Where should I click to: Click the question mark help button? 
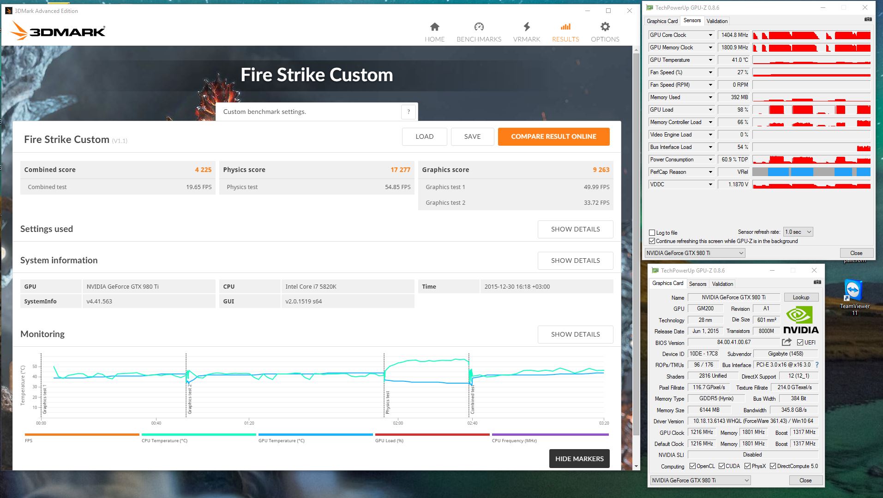point(408,112)
